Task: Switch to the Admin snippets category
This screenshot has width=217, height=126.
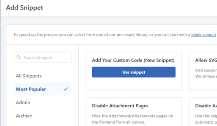Action: (23, 102)
